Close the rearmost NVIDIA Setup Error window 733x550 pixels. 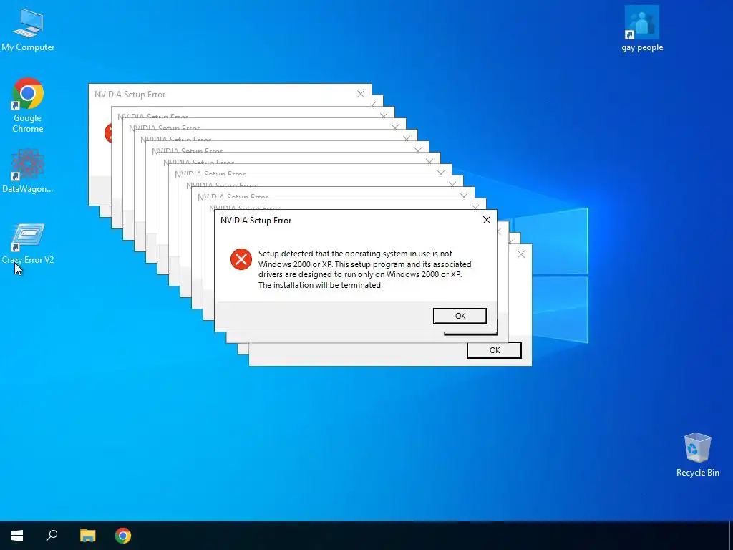pyautogui.click(x=361, y=94)
